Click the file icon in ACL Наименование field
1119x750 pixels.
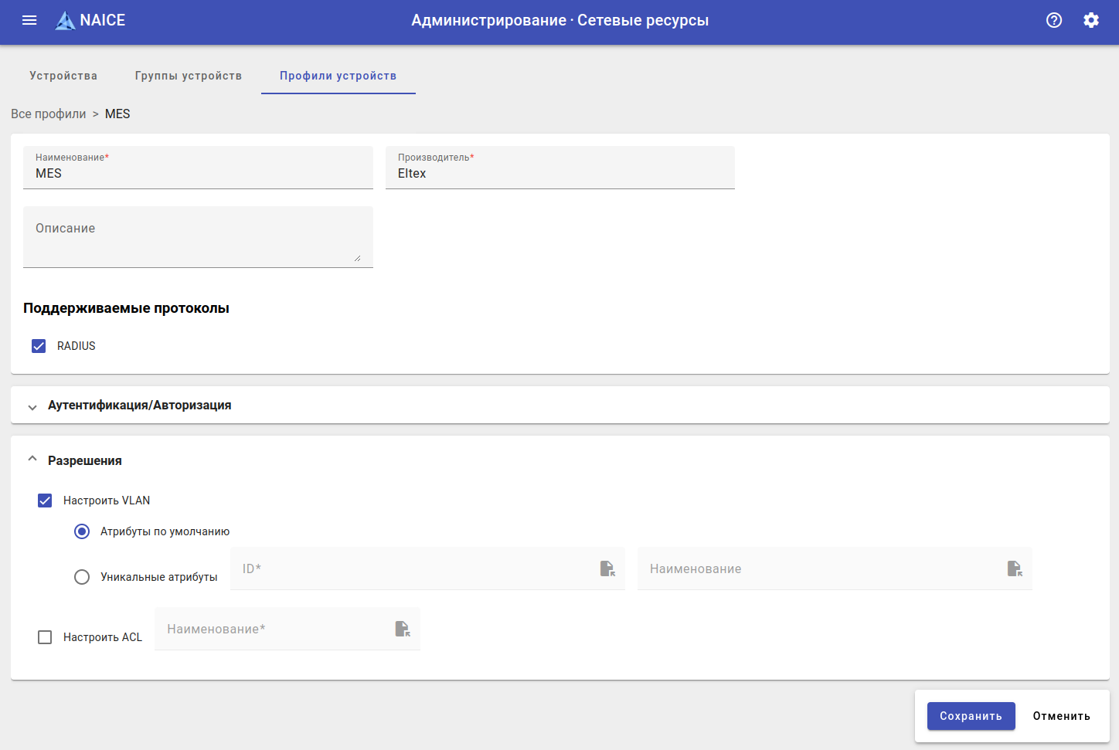[402, 629]
